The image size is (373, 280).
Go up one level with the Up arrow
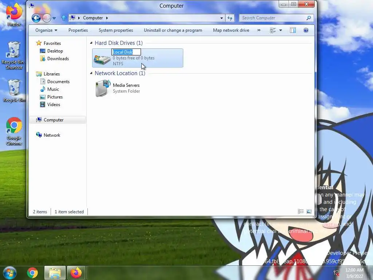click(63, 18)
